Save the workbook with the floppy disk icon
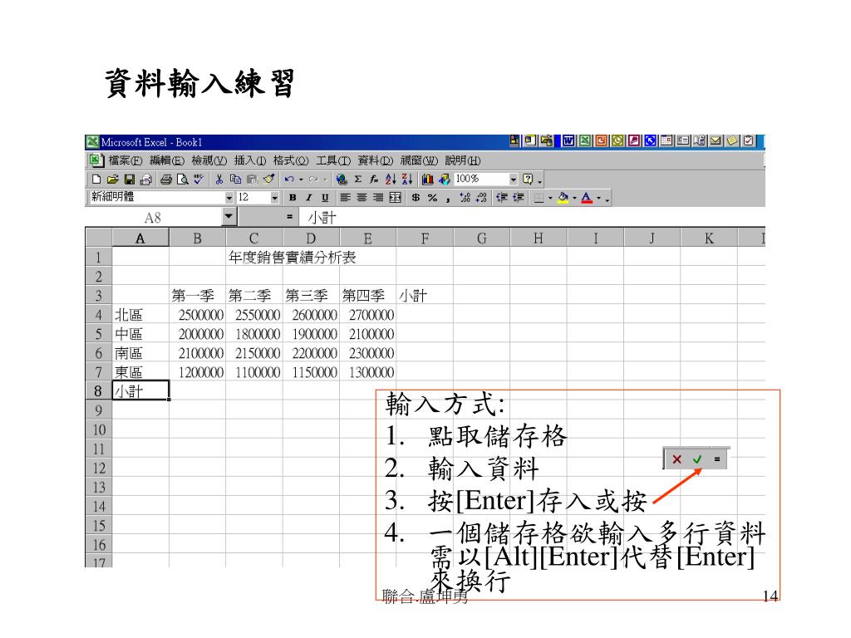Image resolution: width=851 pixels, height=638 pixels. [x=129, y=179]
